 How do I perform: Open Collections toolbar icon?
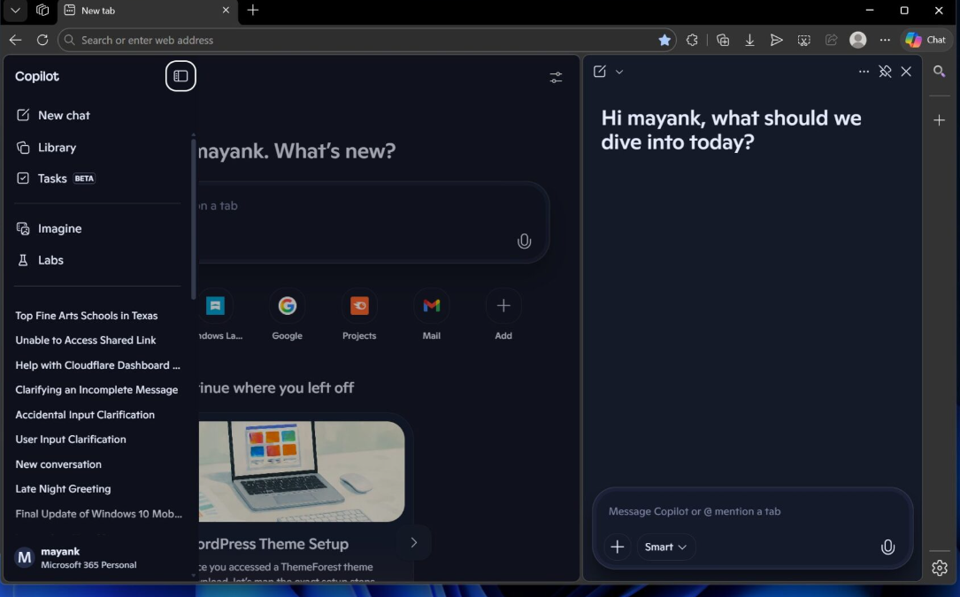tap(723, 40)
